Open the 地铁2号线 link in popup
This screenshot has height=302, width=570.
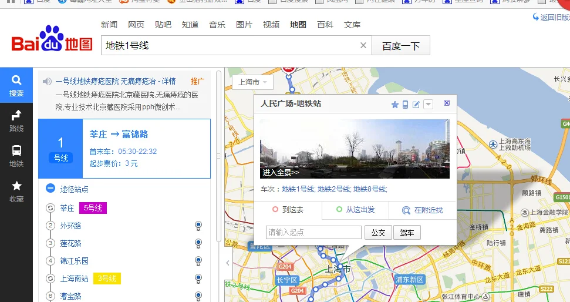[x=334, y=189]
